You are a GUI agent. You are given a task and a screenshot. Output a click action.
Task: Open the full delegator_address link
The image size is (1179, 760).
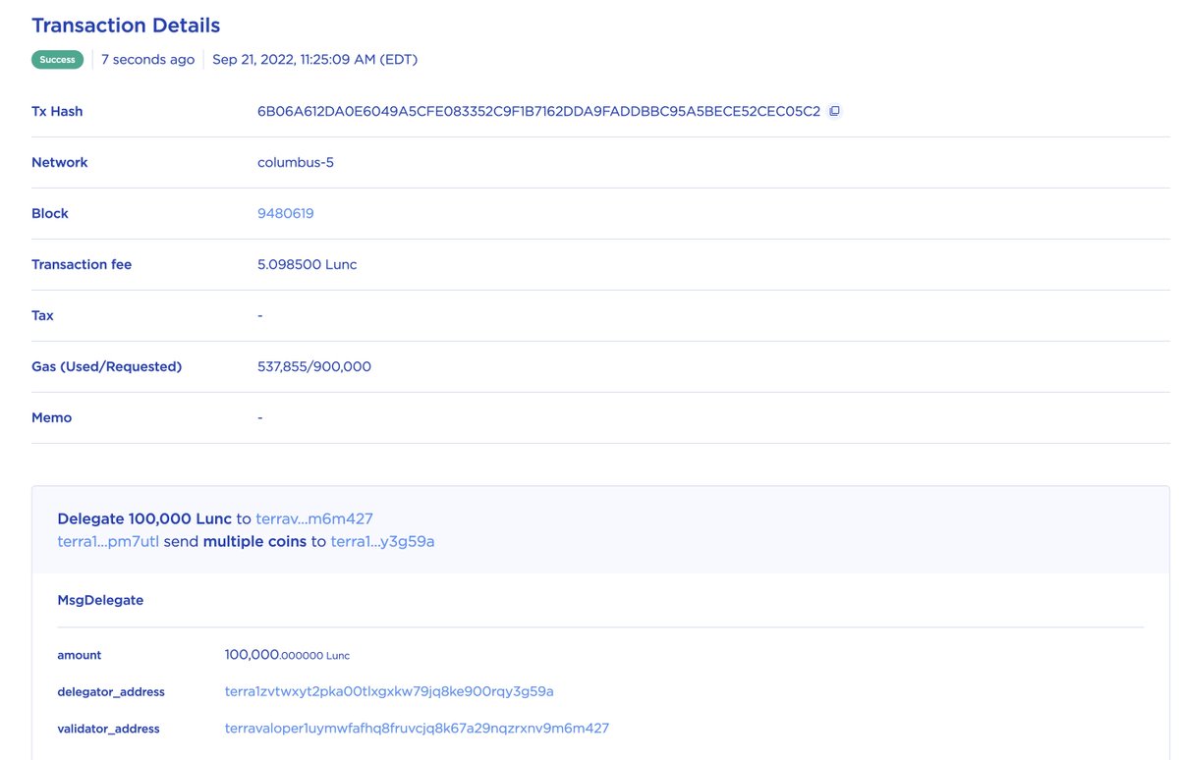pyautogui.click(x=389, y=691)
